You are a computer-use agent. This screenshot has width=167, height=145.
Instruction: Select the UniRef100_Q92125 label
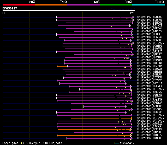click(150, 51)
